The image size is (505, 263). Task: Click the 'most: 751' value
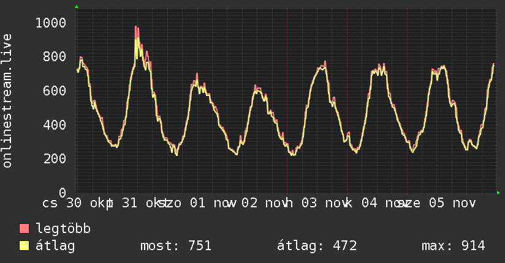tap(176, 246)
